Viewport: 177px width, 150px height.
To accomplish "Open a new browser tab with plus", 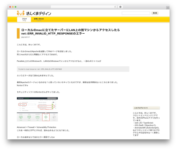I will [x=168, y=8].
